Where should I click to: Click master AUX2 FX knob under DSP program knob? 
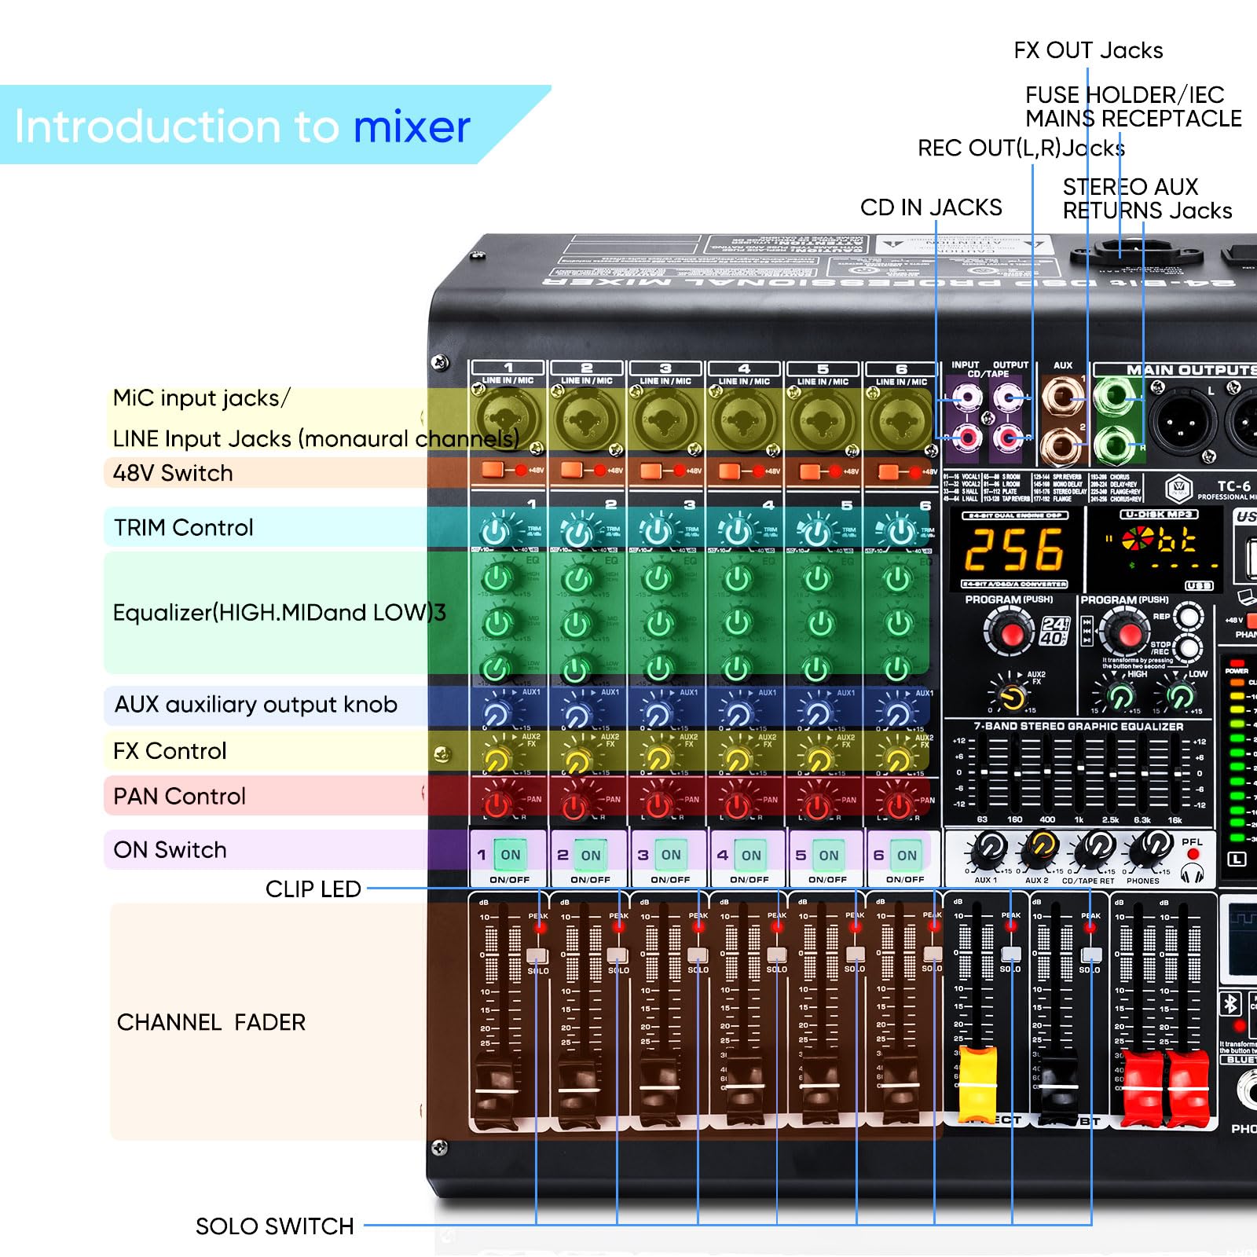tap(1011, 697)
